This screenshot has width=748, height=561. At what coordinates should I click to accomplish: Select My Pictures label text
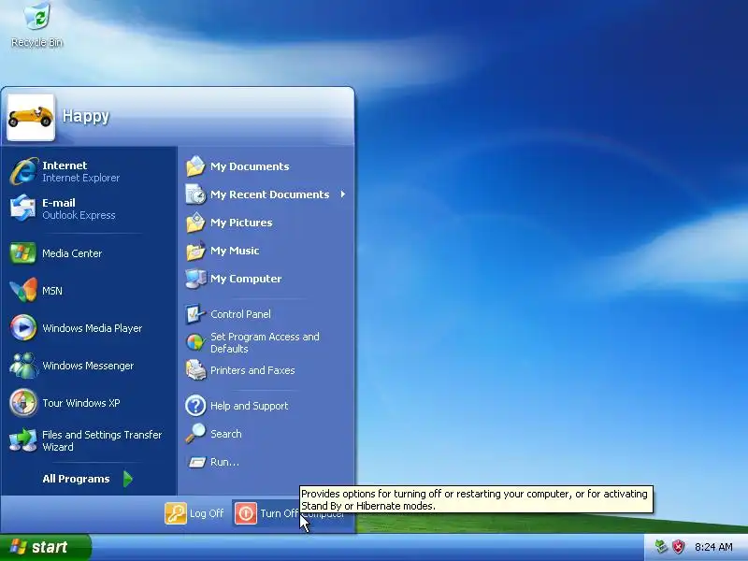click(x=241, y=223)
